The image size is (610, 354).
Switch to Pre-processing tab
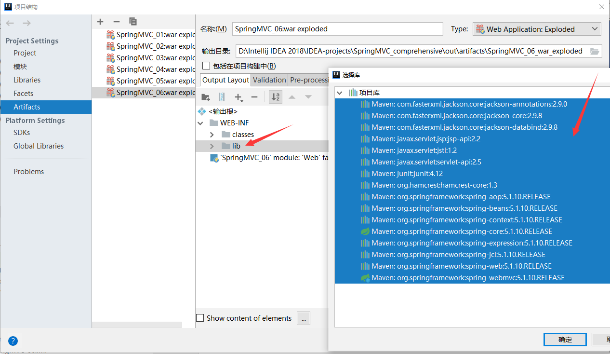pyautogui.click(x=309, y=80)
